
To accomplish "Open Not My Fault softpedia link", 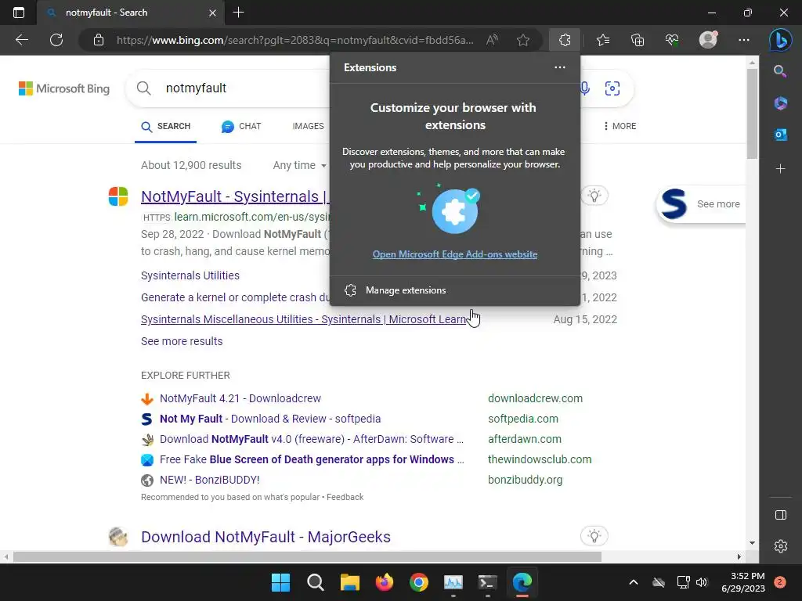I will pos(270,419).
